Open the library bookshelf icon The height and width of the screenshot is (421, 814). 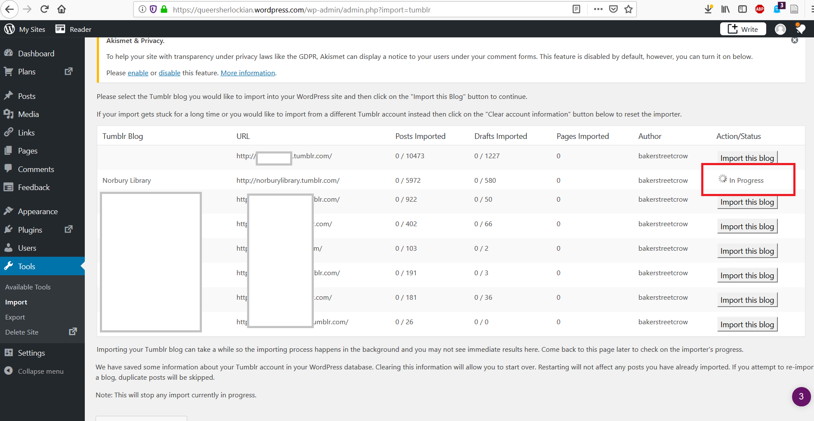click(x=725, y=9)
